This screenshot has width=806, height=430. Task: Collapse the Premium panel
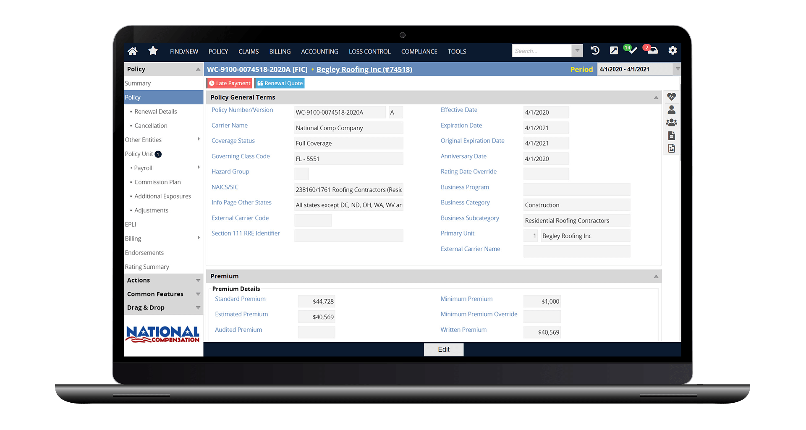[656, 276]
